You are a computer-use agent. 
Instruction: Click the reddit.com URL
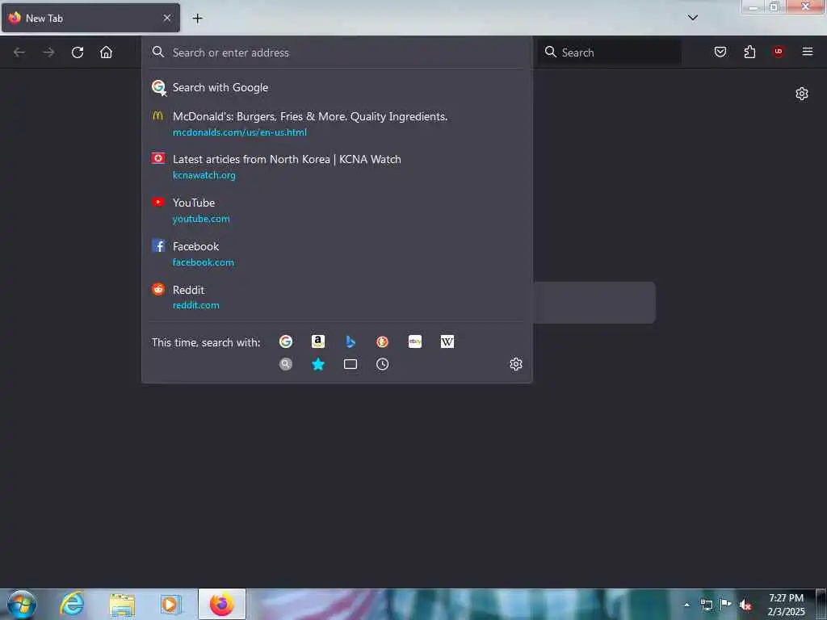pyautogui.click(x=195, y=305)
